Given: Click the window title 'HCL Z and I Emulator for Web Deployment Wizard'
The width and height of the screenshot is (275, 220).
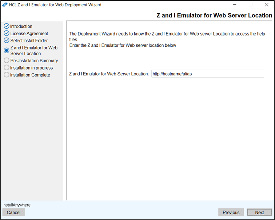Looking at the screenshot, I should pos(55,5).
